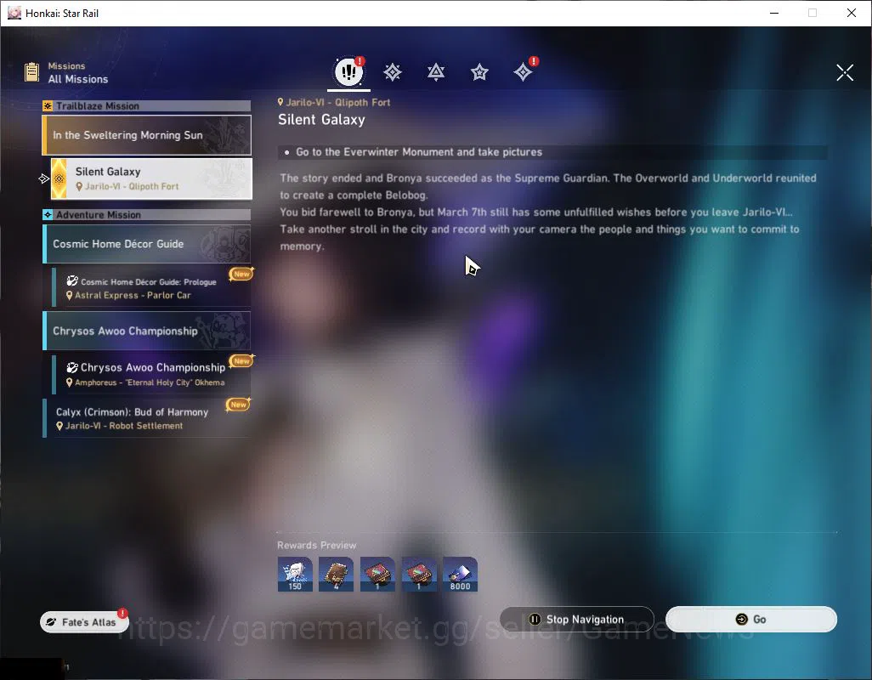The height and width of the screenshot is (680, 872).
Task: Click the New badge on Chrysos Awoo Championship
Action: (241, 361)
